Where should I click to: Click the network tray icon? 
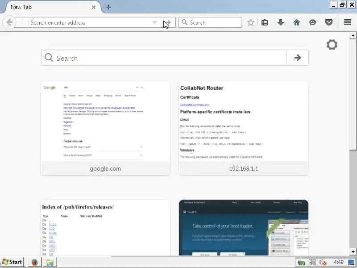point(312,262)
